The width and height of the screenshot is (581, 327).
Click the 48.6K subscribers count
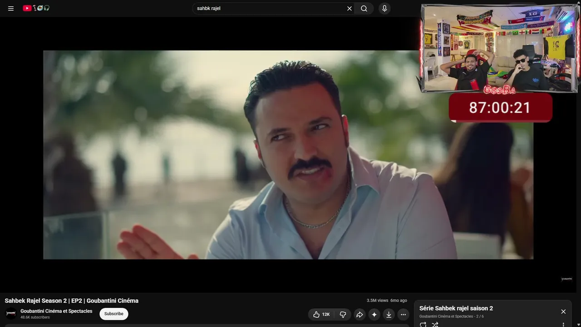click(35, 317)
